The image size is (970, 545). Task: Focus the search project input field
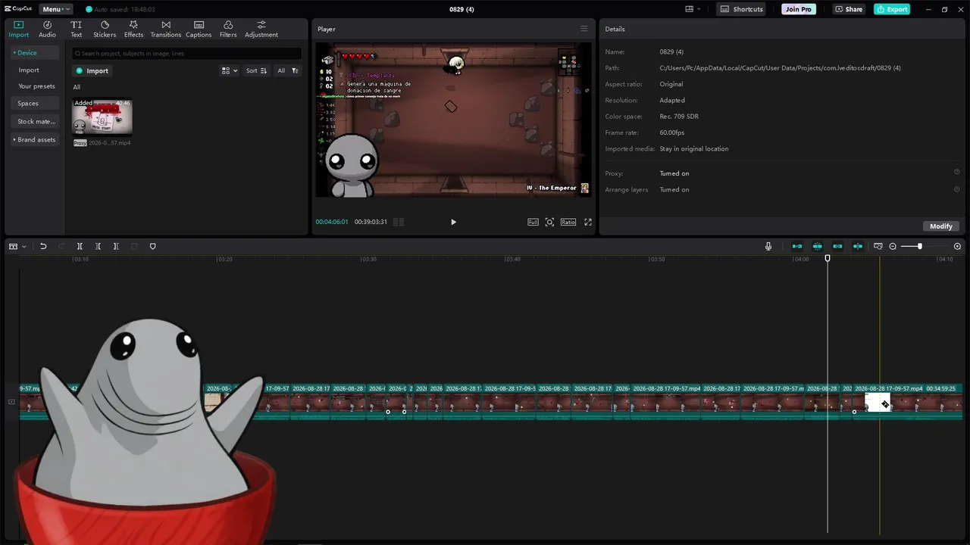click(186, 53)
